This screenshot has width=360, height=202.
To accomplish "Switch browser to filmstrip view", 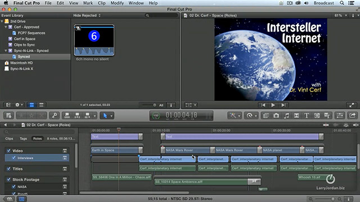I will pos(31,105).
